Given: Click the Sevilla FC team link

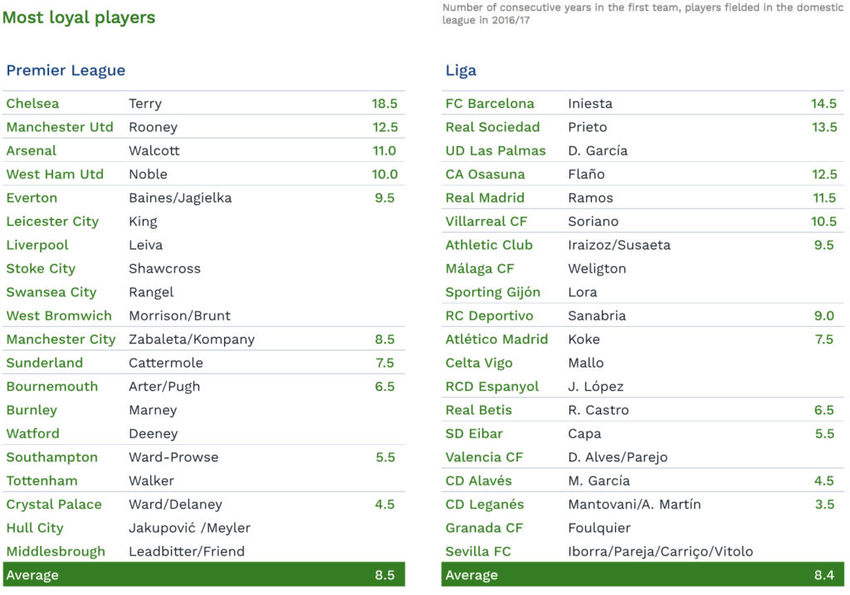Looking at the screenshot, I should coord(478,552).
